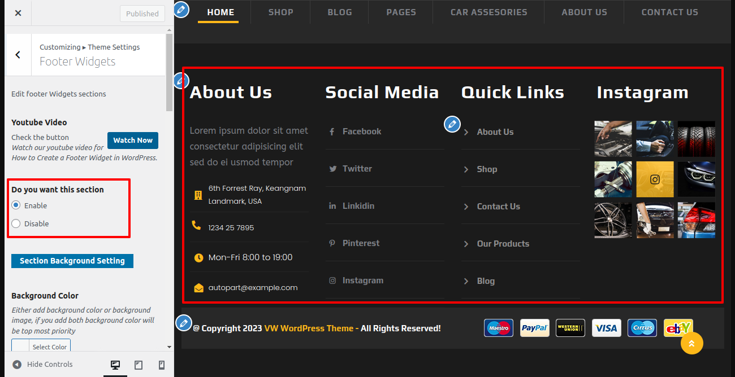Switch to mobile preview icon
735x377 pixels.
(x=162, y=365)
